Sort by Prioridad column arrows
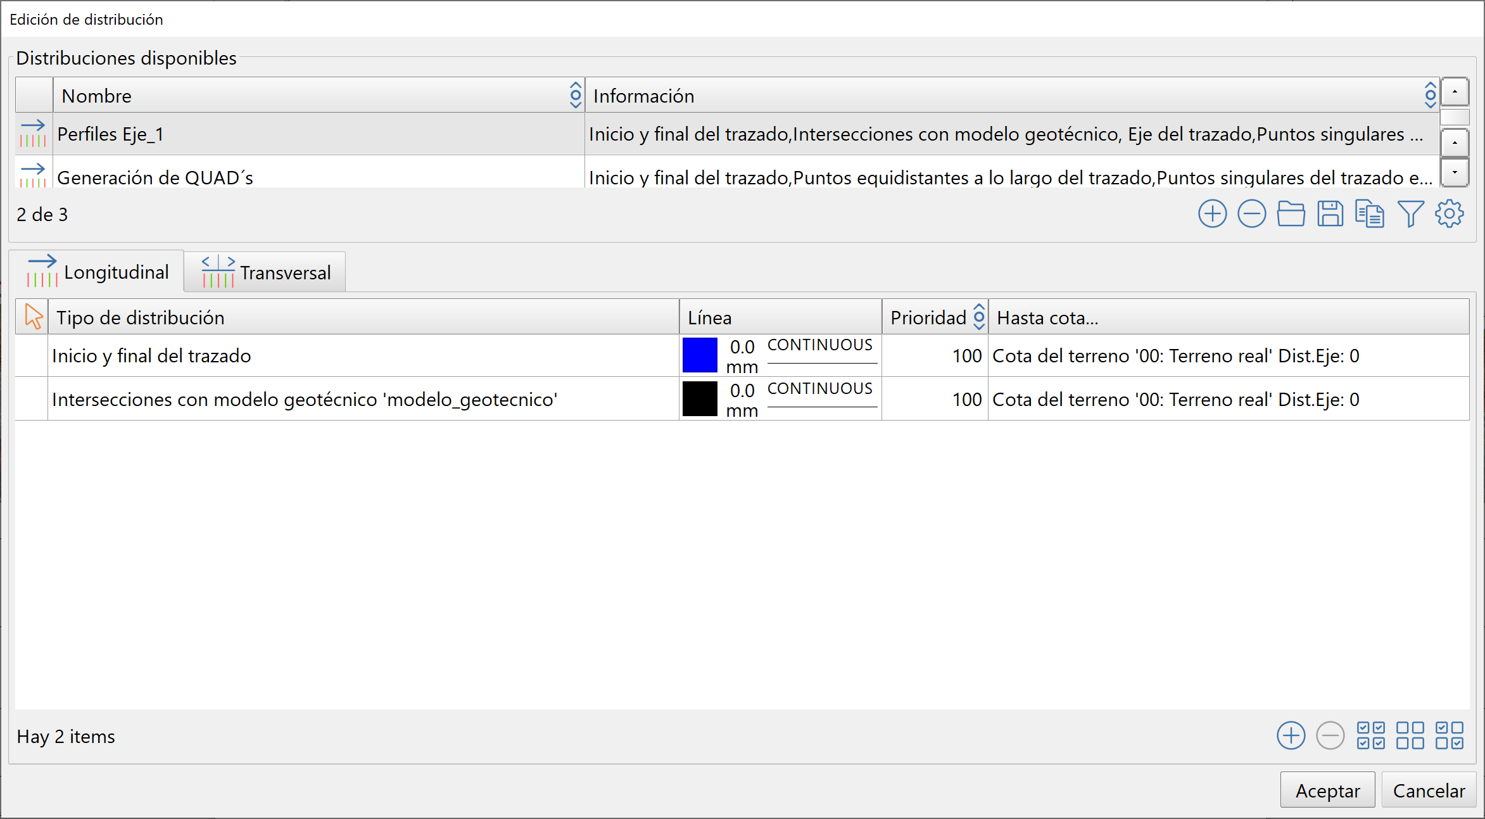Screen dimensions: 1485x819 [979, 317]
